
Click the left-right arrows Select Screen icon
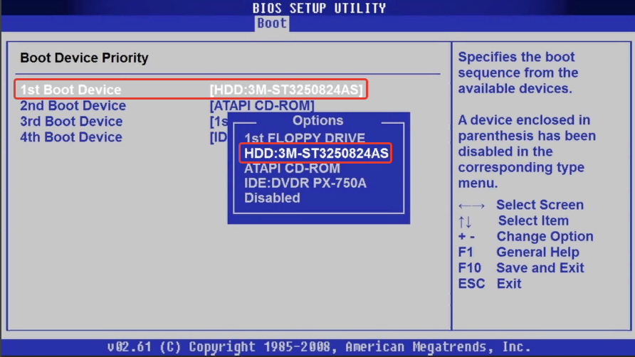[x=471, y=206]
